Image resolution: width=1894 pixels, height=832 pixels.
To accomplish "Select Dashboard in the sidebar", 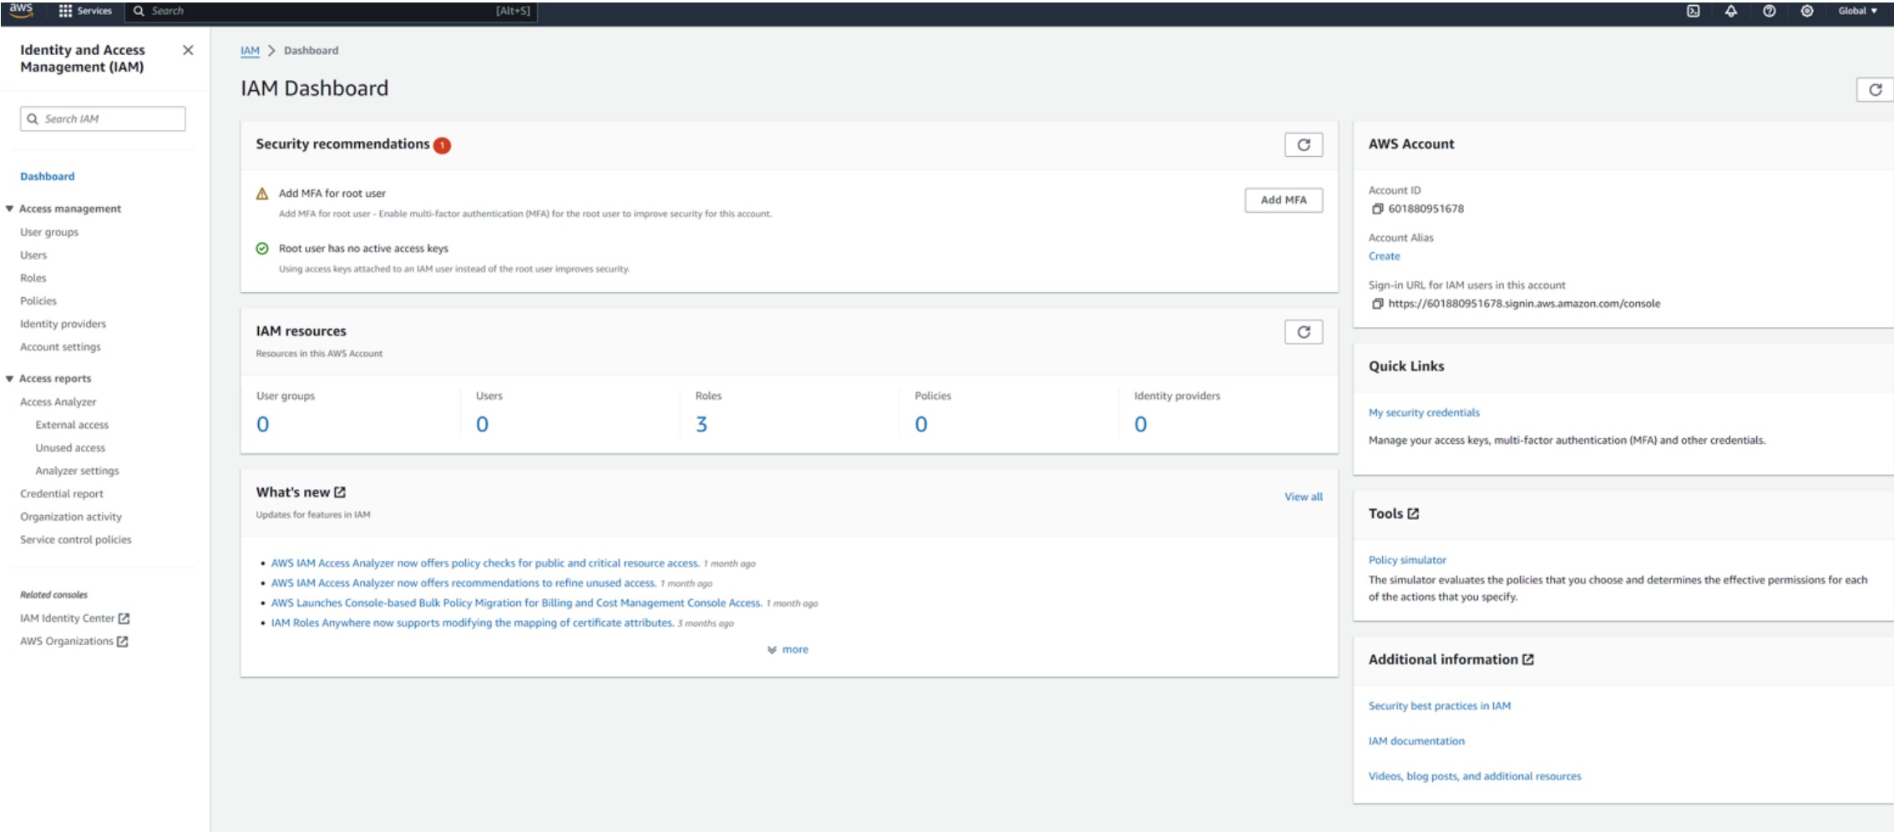I will point(48,176).
